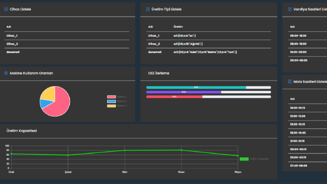Image resolution: width=327 pixels, height=184 pixels.
Task: Click Cihaz_1 name in Üretim Tipi Listele
Action: coord(154,35)
